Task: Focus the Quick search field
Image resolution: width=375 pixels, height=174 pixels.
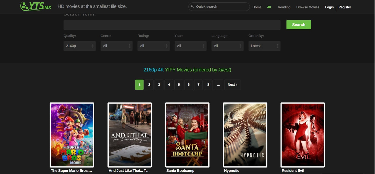Action: click(x=219, y=6)
